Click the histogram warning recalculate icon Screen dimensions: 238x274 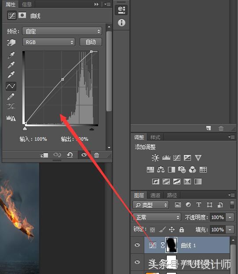point(11,118)
